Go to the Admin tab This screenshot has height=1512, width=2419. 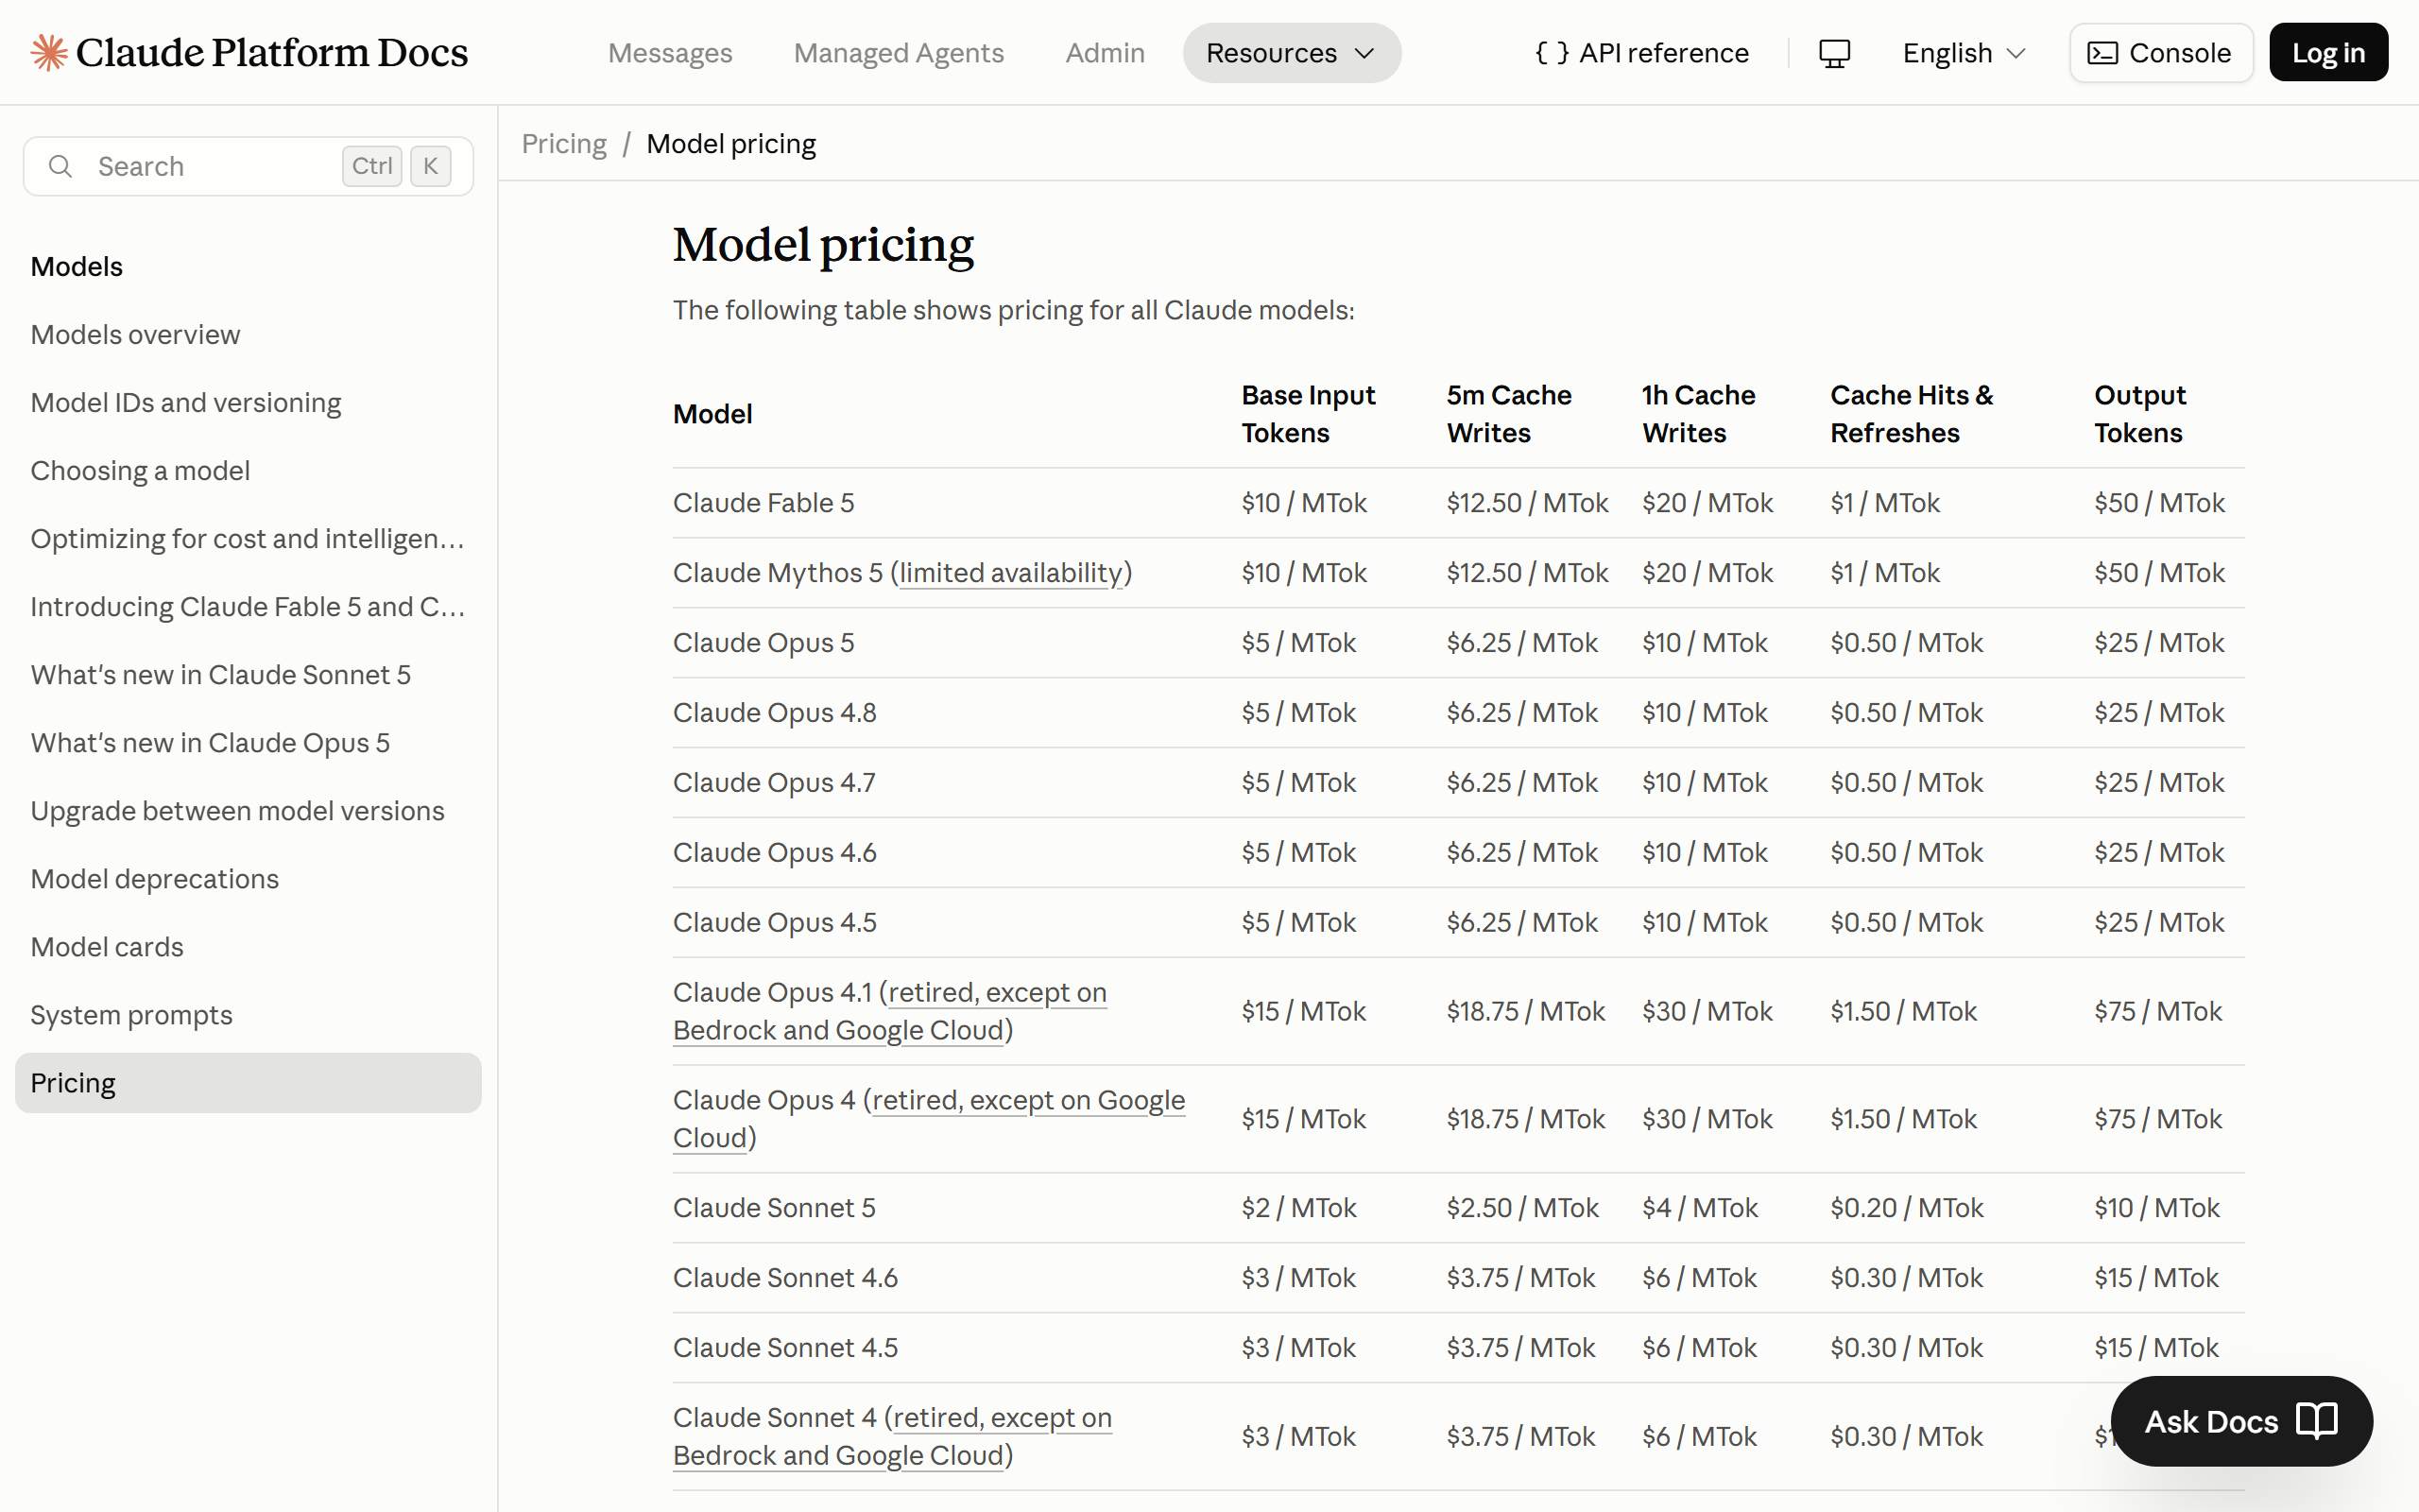click(1105, 53)
